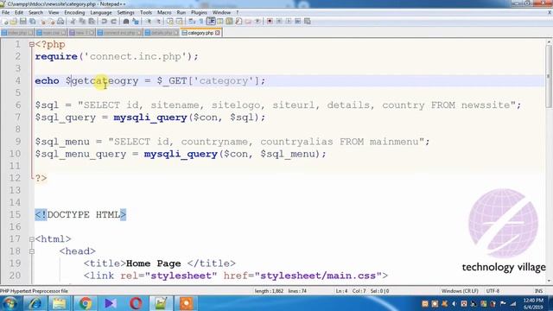Cut selection with the scissors icon

[73, 22]
